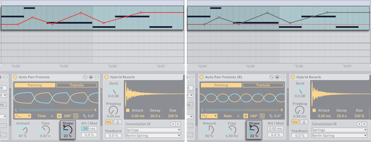
Task: Click save preset icon on Auto Pan-Tremolo device
Action: tap(91, 77)
